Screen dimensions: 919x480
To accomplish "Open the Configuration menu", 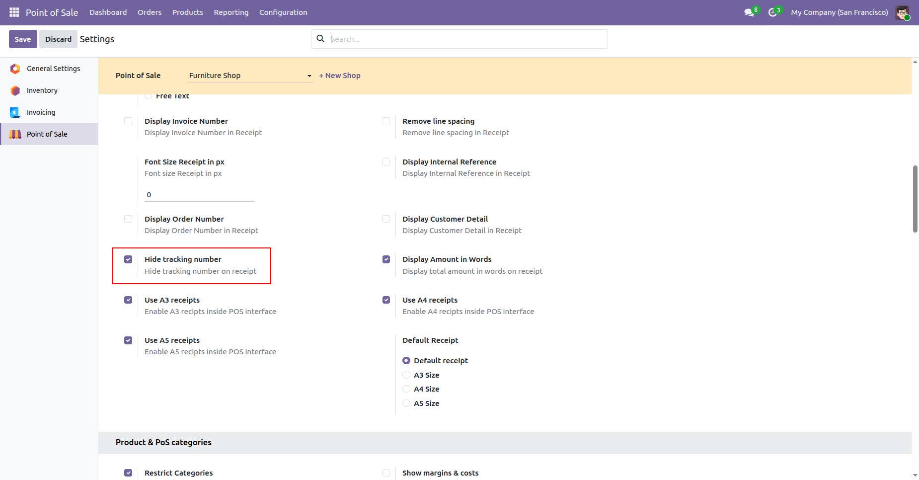I will click(x=283, y=12).
